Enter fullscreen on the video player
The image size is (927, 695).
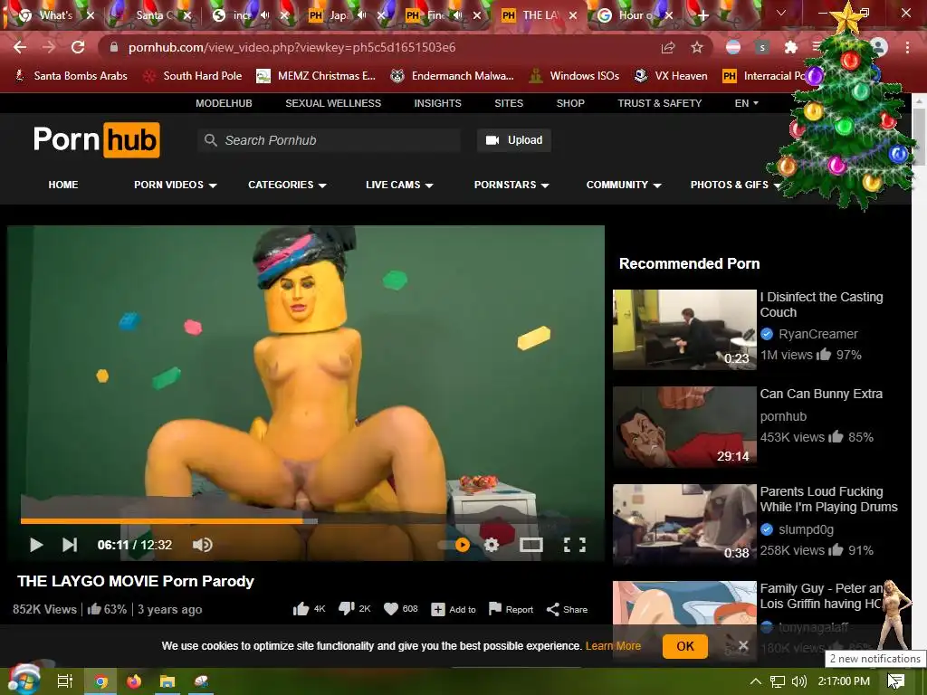pos(575,544)
